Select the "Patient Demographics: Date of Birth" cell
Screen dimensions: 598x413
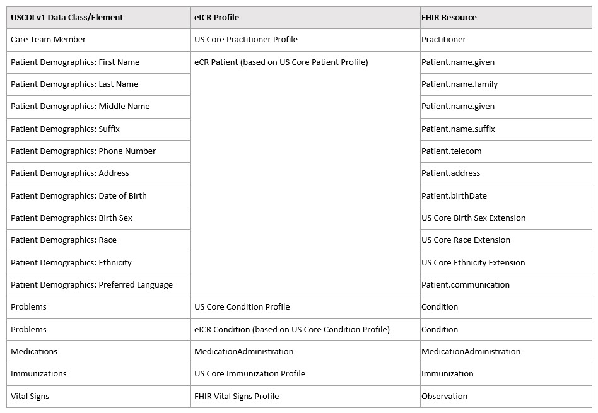(x=79, y=196)
